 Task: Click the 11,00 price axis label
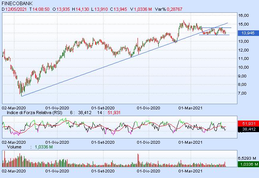click(x=243, y=59)
